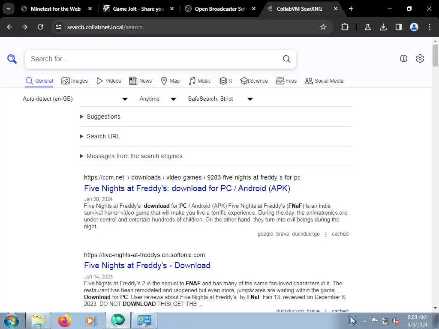Open Five Nights at Freddy's download for PC link
Viewport: 439px width, 329px height.
click(x=187, y=188)
